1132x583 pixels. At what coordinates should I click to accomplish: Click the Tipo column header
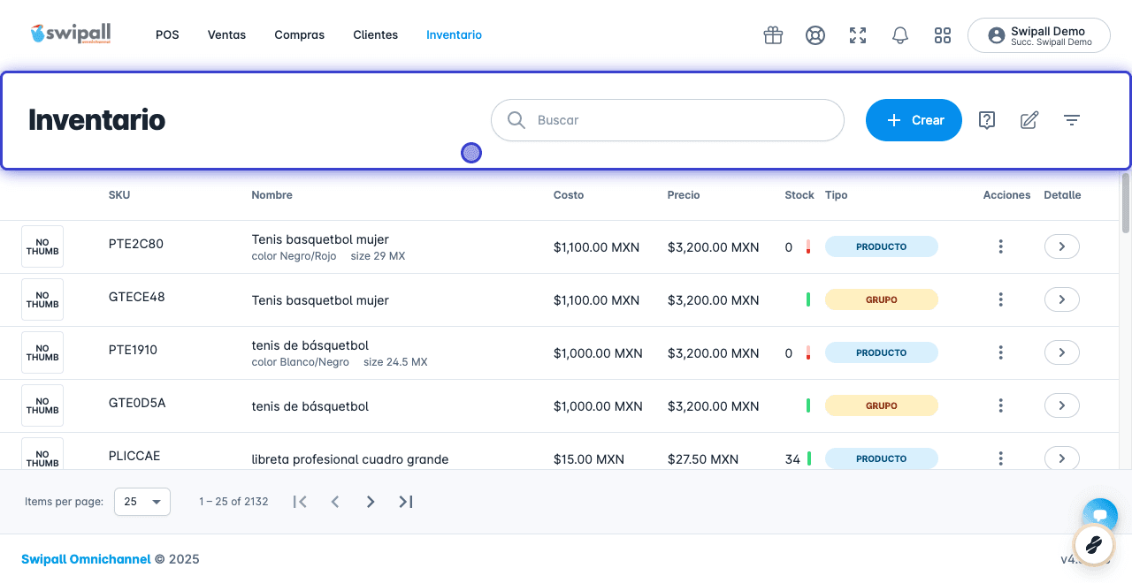click(837, 195)
